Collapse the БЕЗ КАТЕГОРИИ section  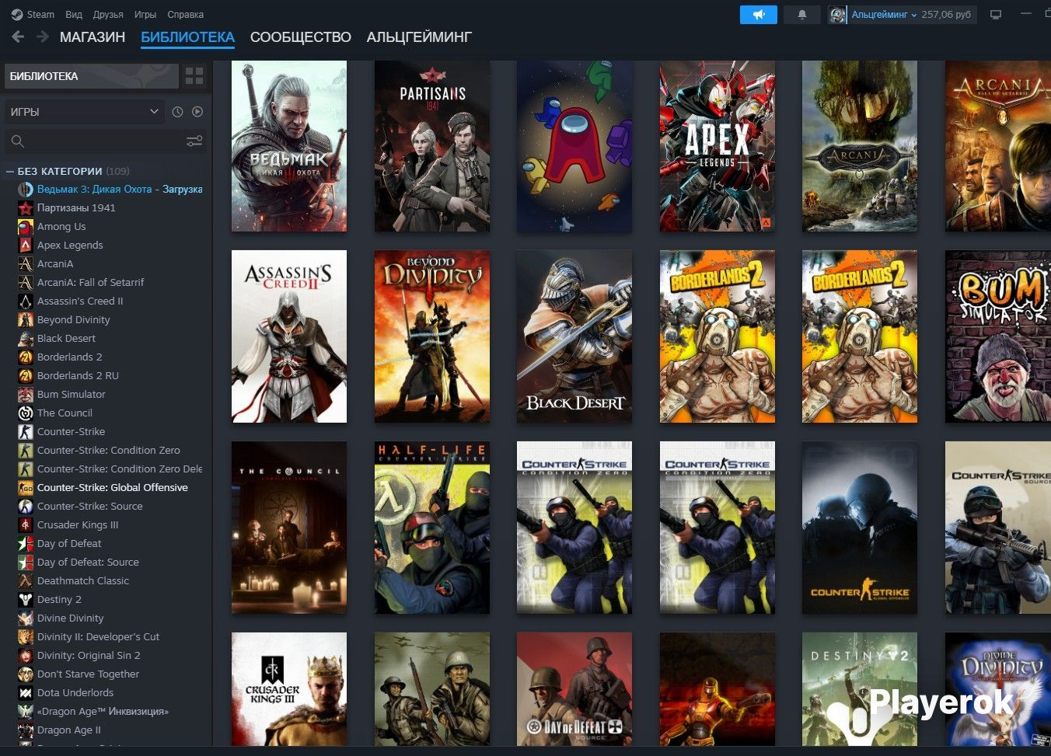point(10,171)
